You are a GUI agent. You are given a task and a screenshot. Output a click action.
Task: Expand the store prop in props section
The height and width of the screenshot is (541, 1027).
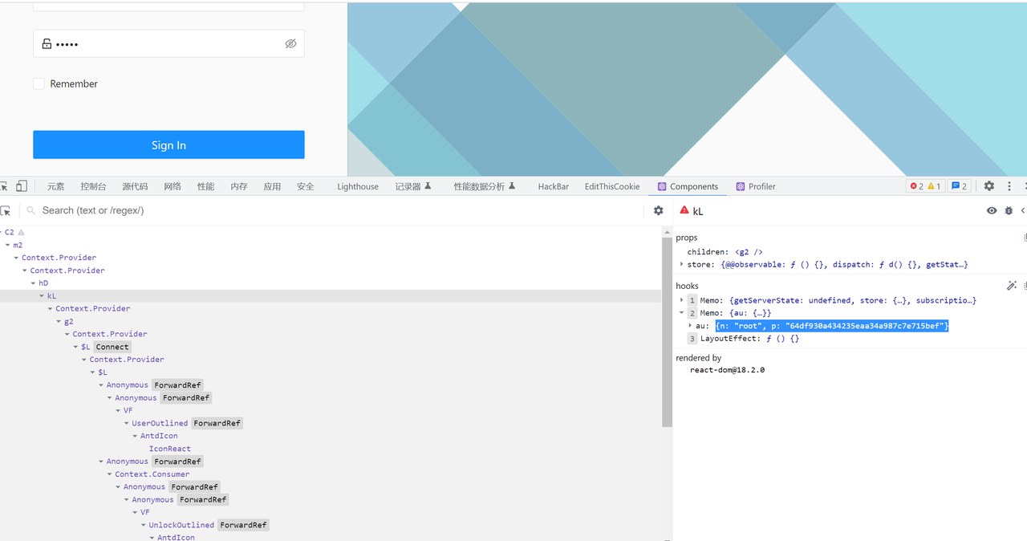(x=682, y=264)
